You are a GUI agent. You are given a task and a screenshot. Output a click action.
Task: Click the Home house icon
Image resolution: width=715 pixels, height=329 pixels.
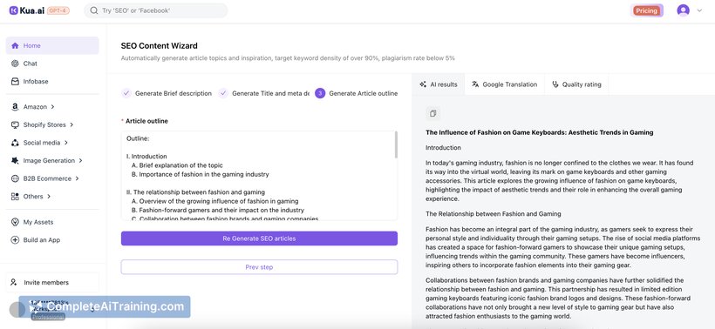[15, 45]
